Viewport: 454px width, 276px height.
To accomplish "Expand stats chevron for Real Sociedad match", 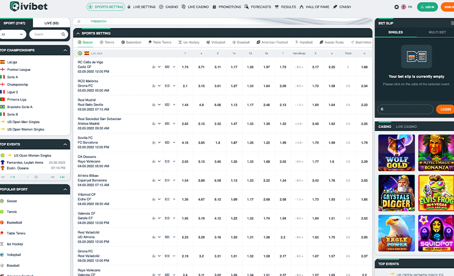I will click(x=159, y=124).
